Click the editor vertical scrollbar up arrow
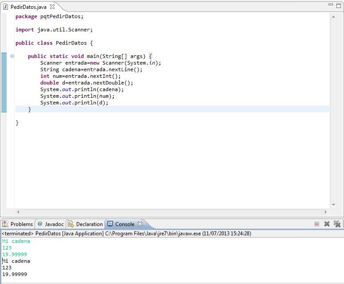This screenshot has height=284, width=344. (334, 16)
